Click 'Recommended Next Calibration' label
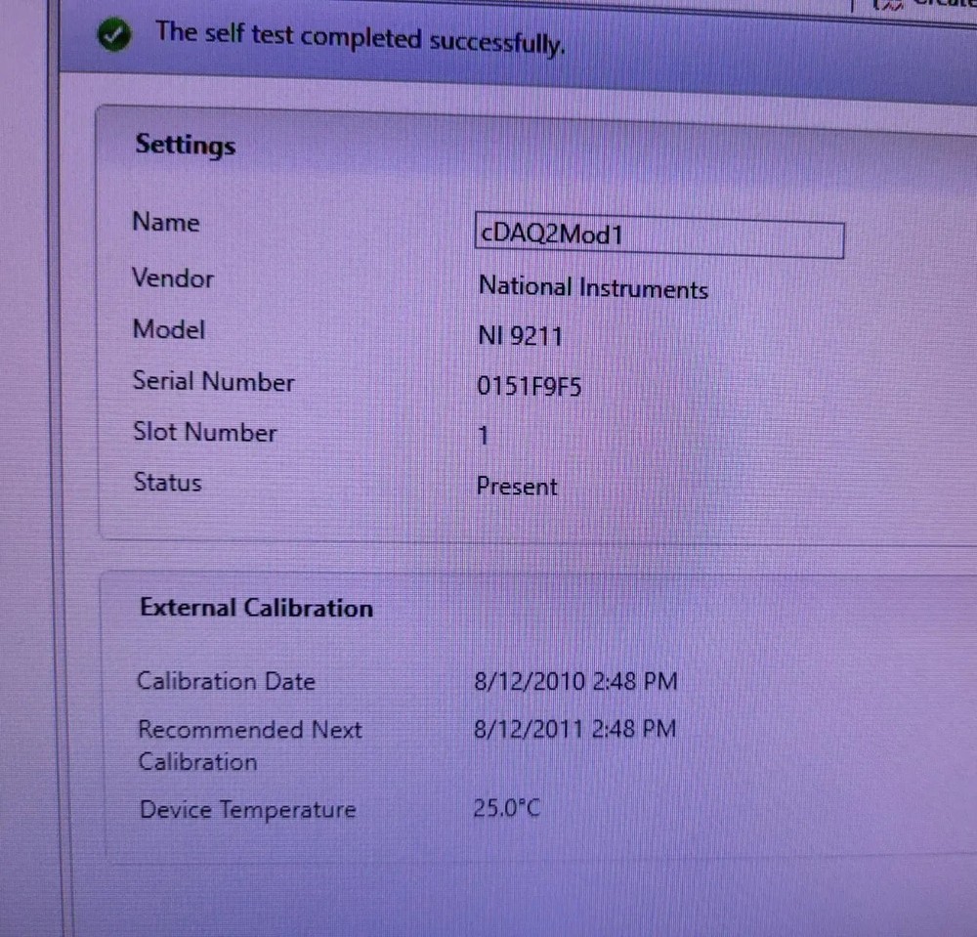The width and height of the screenshot is (977, 937). coord(250,745)
